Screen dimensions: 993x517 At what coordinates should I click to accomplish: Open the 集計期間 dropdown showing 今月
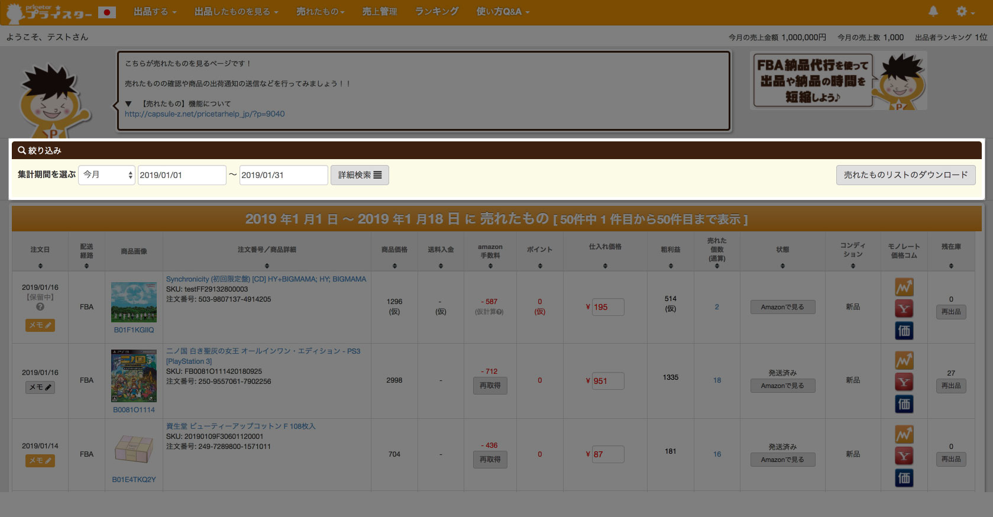coord(106,175)
